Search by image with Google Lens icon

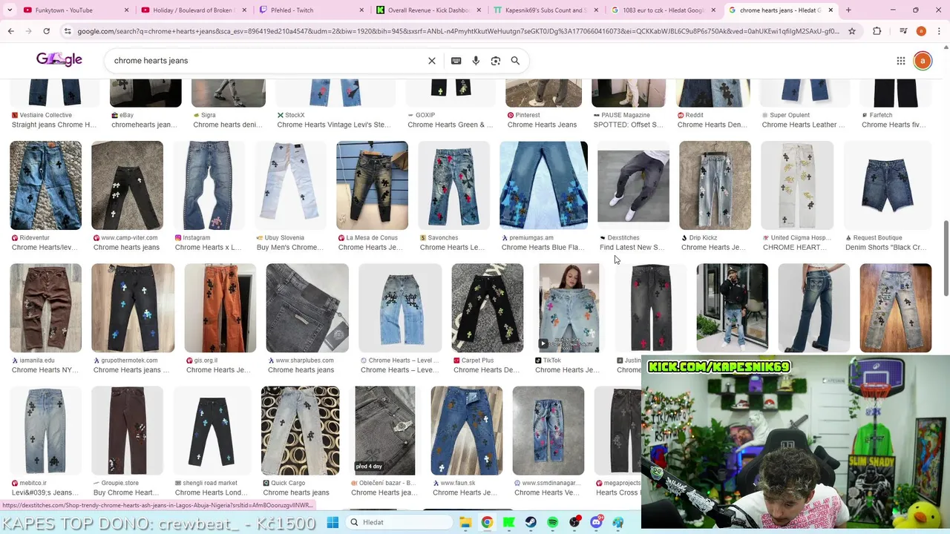click(x=496, y=61)
